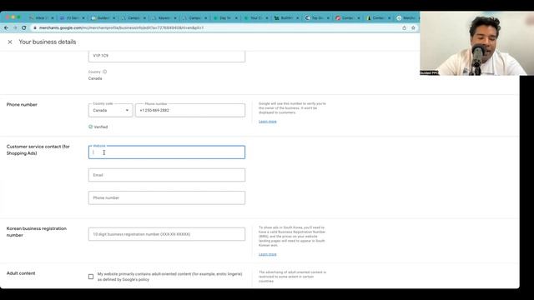The width and height of the screenshot is (534, 300).
Task: Click the share icon in address bar
Action: (x=404, y=27)
